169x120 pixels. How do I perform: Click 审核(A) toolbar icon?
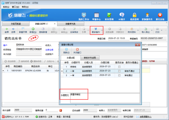point(64,30)
